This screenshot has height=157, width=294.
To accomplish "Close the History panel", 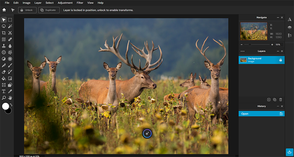I will pyautogui.click(x=282, y=106).
